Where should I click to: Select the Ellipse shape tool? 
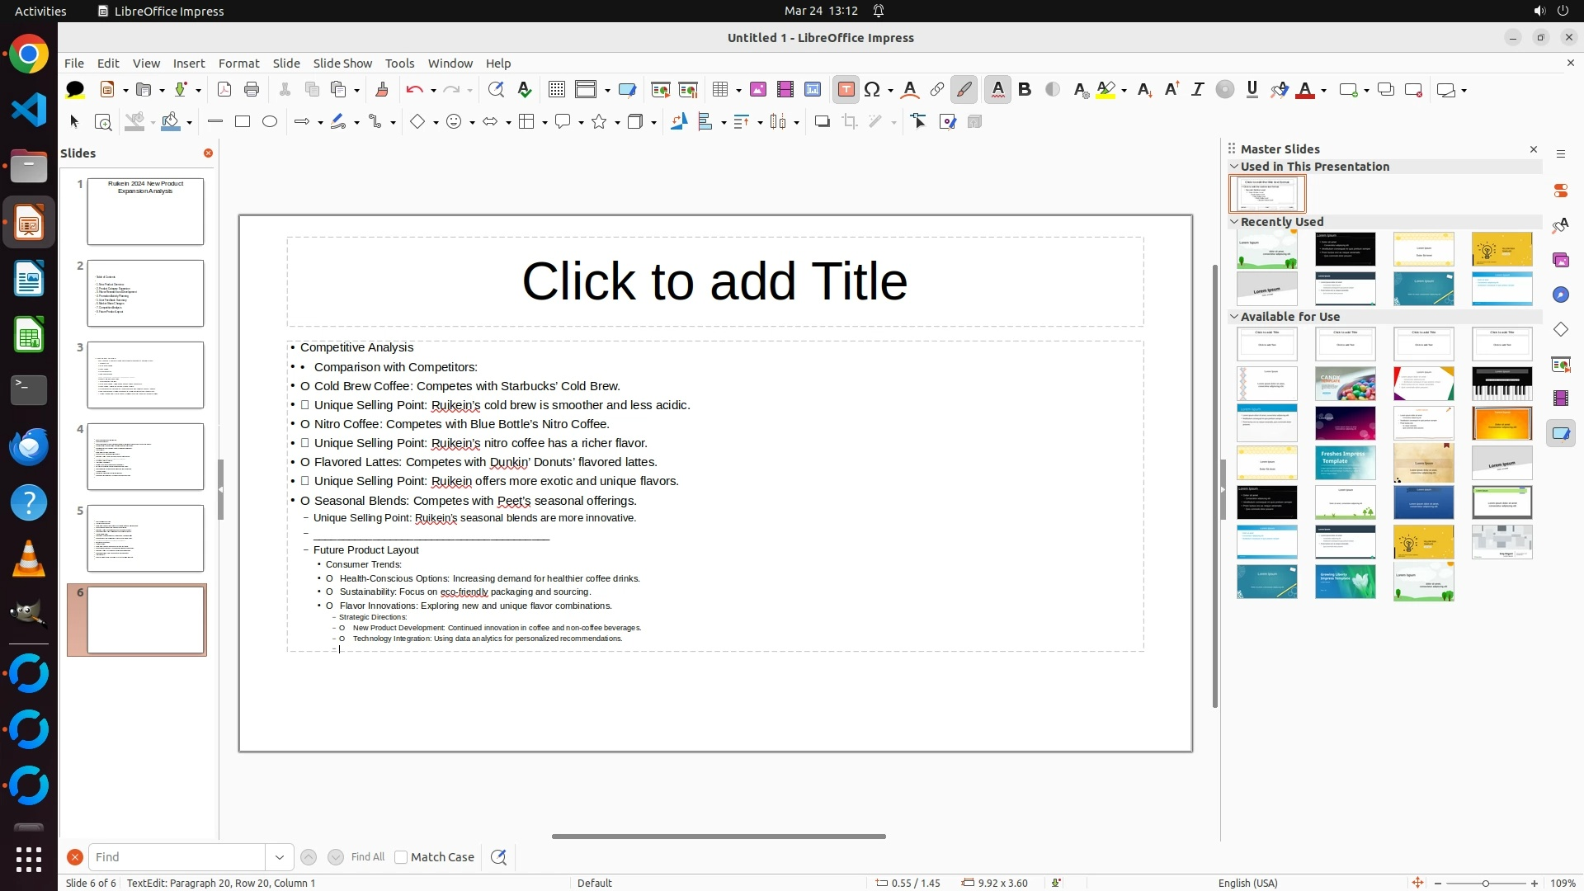coord(270,122)
